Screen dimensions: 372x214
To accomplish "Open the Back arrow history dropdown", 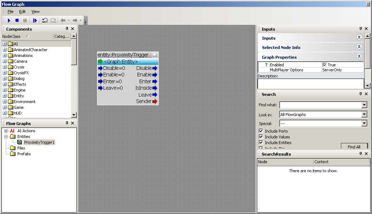I will click(69, 21).
